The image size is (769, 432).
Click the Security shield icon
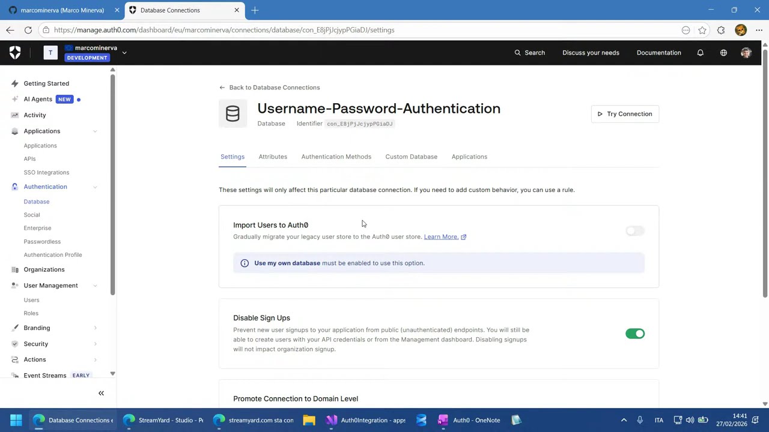point(15,344)
